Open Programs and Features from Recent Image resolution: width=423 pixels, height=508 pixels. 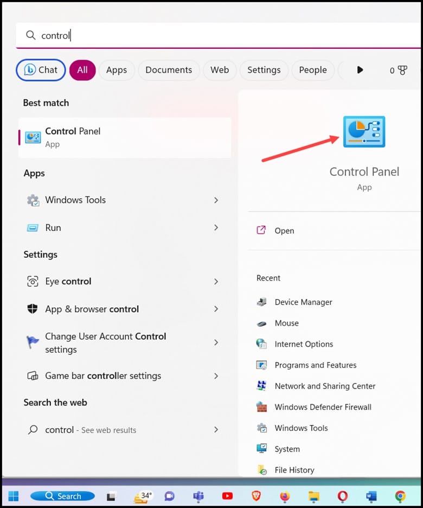click(316, 365)
